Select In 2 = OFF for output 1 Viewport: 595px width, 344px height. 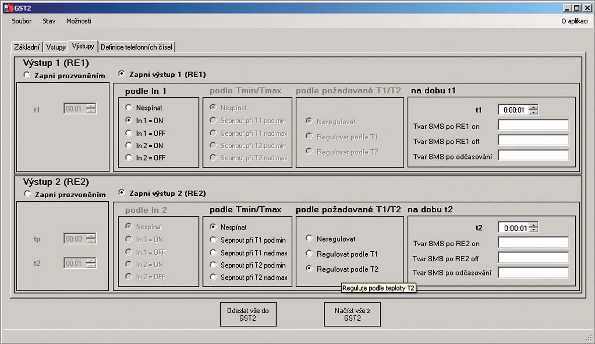[x=145, y=157]
